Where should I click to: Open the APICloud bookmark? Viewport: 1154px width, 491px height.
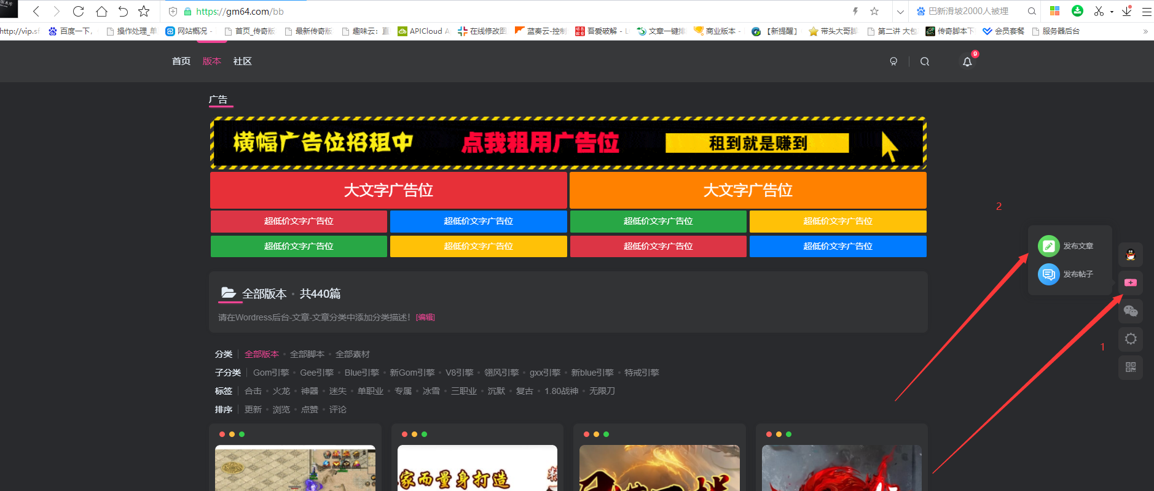coord(423,31)
